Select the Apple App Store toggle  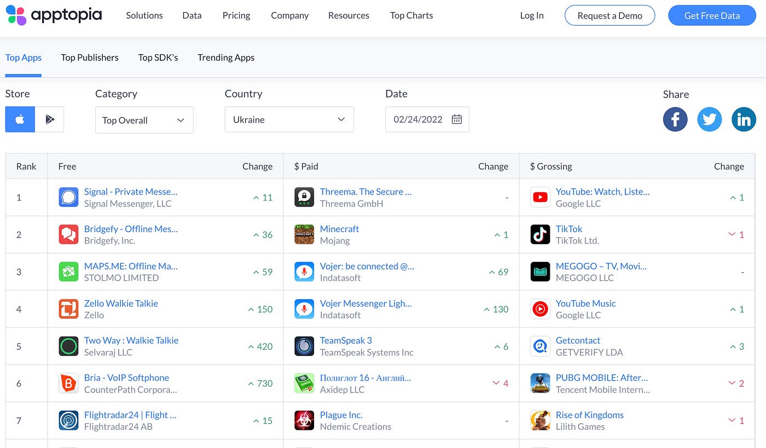click(20, 119)
